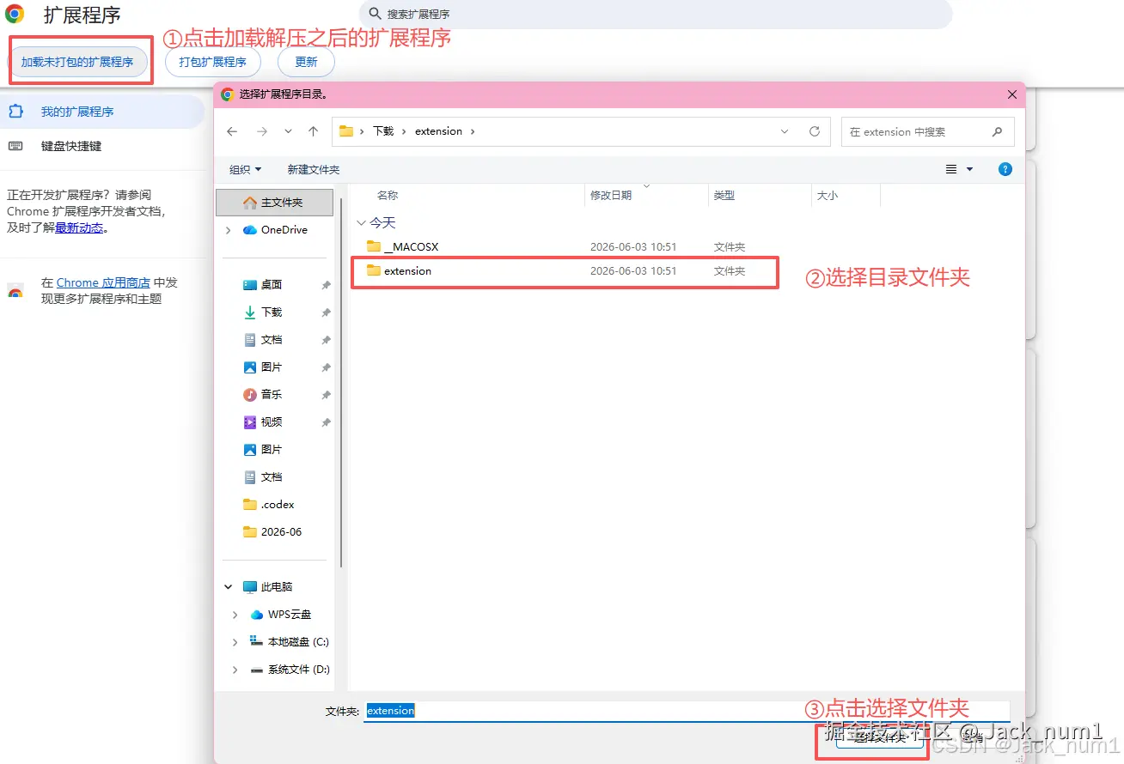Select 2026-06 folder in navigation pane
The image size is (1124, 764).
[x=272, y=532]
